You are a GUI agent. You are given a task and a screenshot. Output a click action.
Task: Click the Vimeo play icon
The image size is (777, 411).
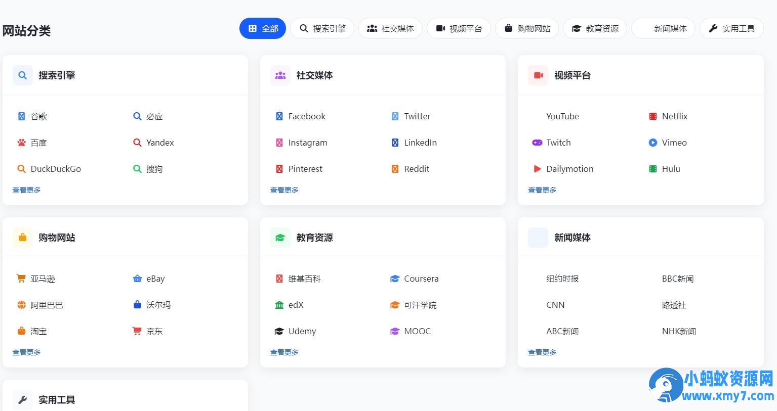point(653,143)
